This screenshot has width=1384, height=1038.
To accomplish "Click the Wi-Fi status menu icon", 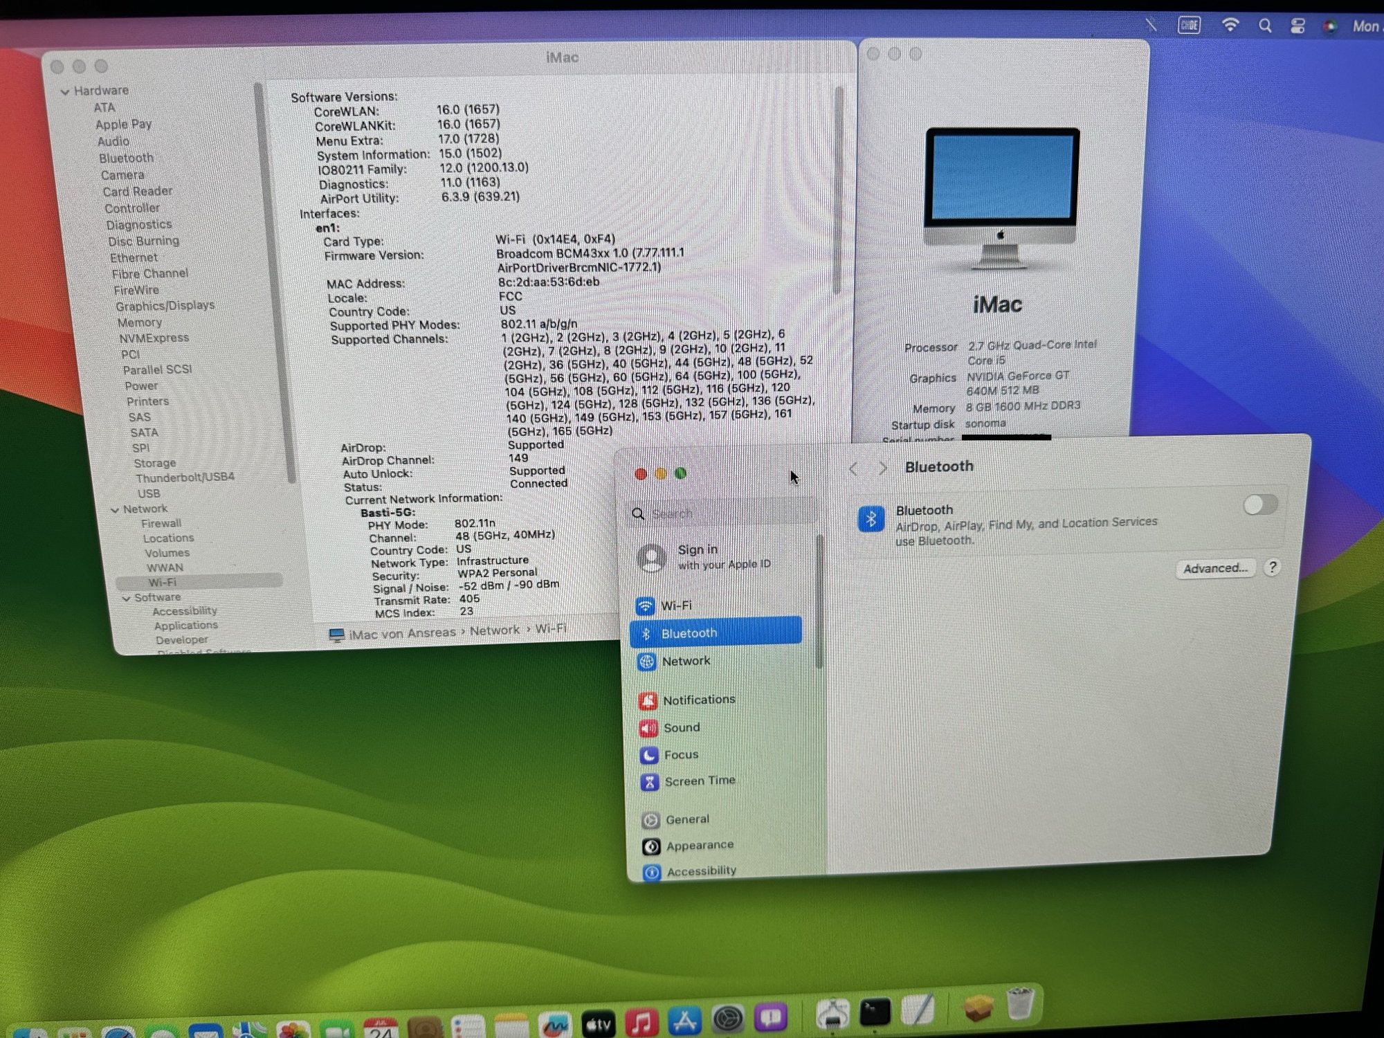I will (x=1230, y=26).
